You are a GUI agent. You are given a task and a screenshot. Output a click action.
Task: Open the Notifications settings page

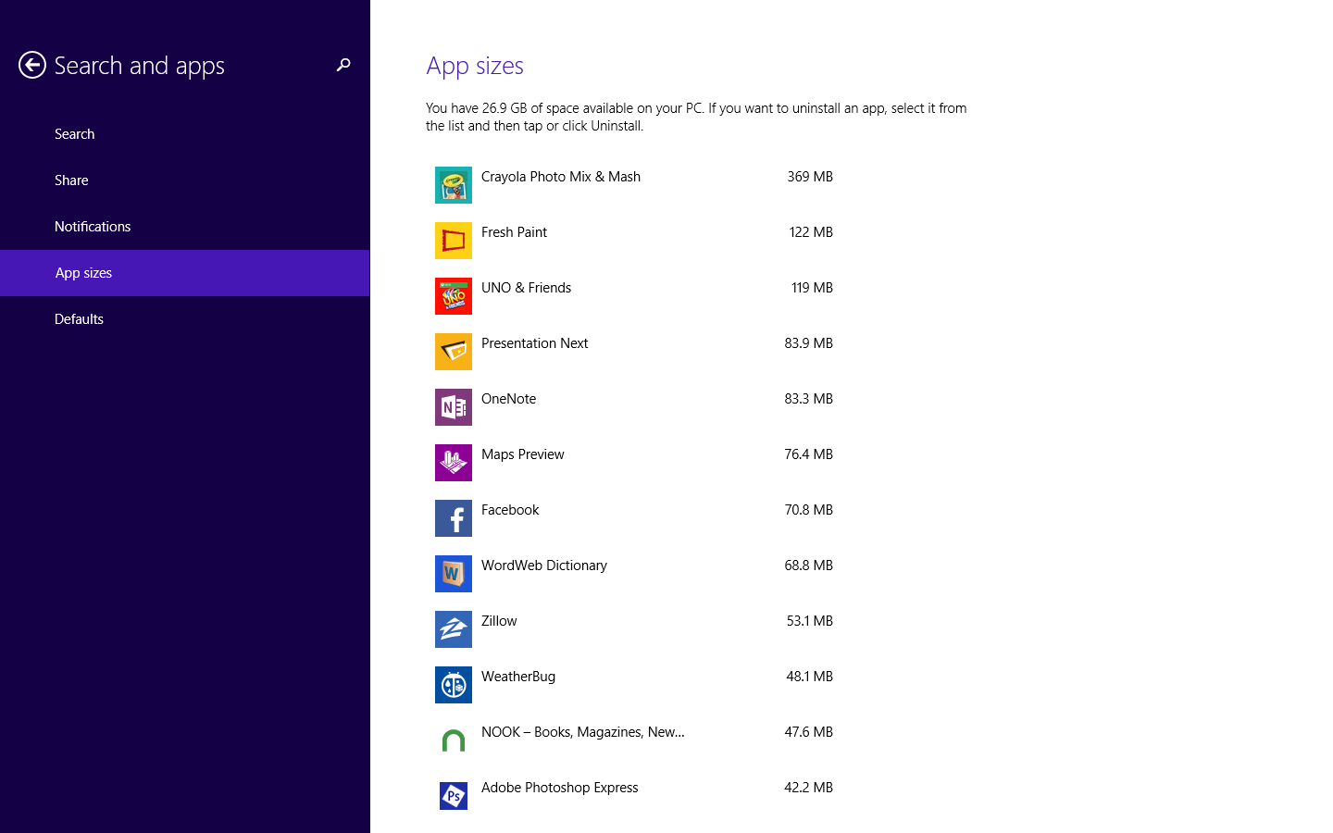(185, 227)
